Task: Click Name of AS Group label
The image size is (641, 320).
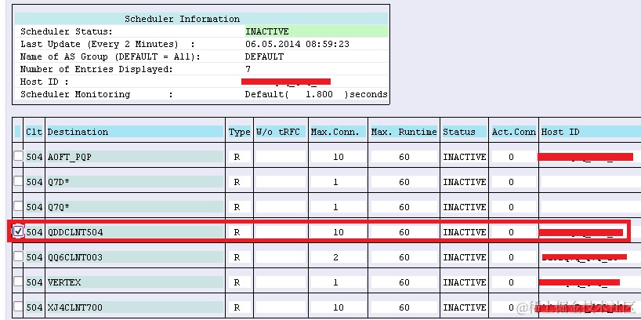Action: 110,56
